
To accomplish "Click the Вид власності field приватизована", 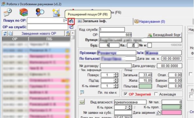I will [130, 102].
